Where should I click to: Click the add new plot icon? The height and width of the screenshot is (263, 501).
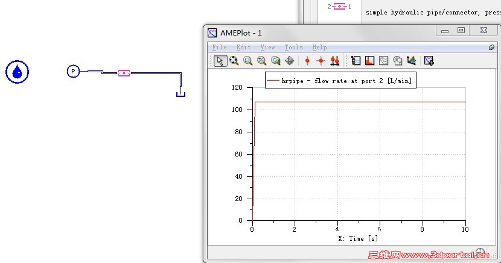[429, 61]
